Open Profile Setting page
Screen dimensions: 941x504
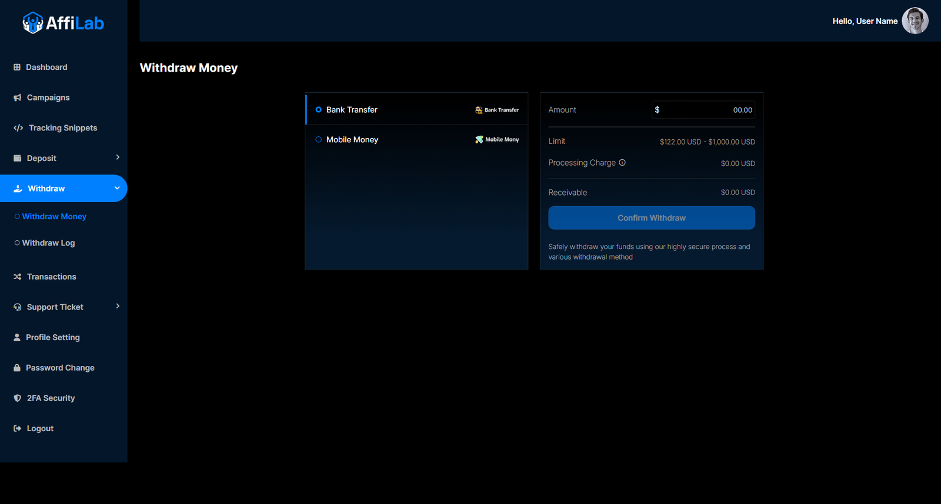click(x=52, y=338)
